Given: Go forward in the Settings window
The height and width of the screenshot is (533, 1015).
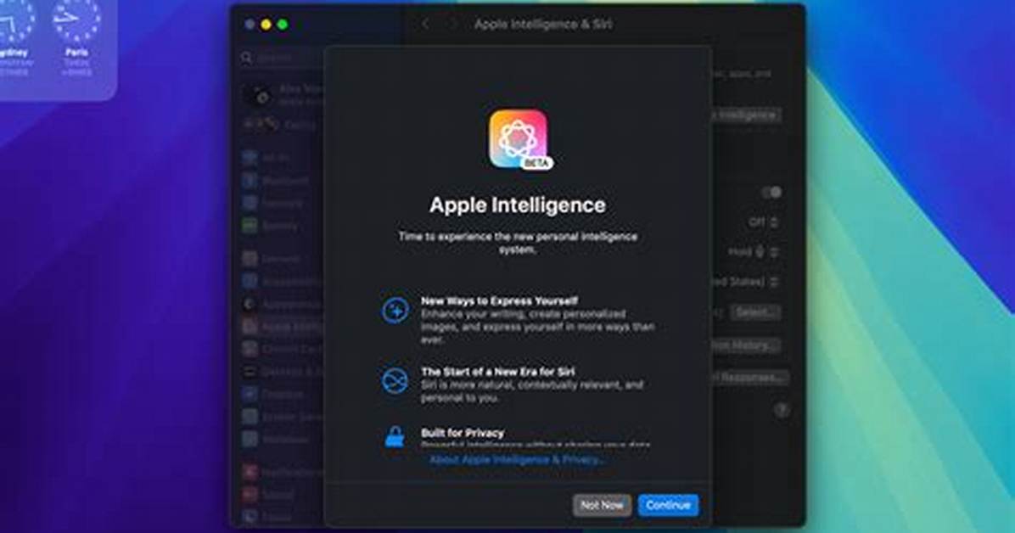Looking at the screenshot, I should (x=453, y=24).
